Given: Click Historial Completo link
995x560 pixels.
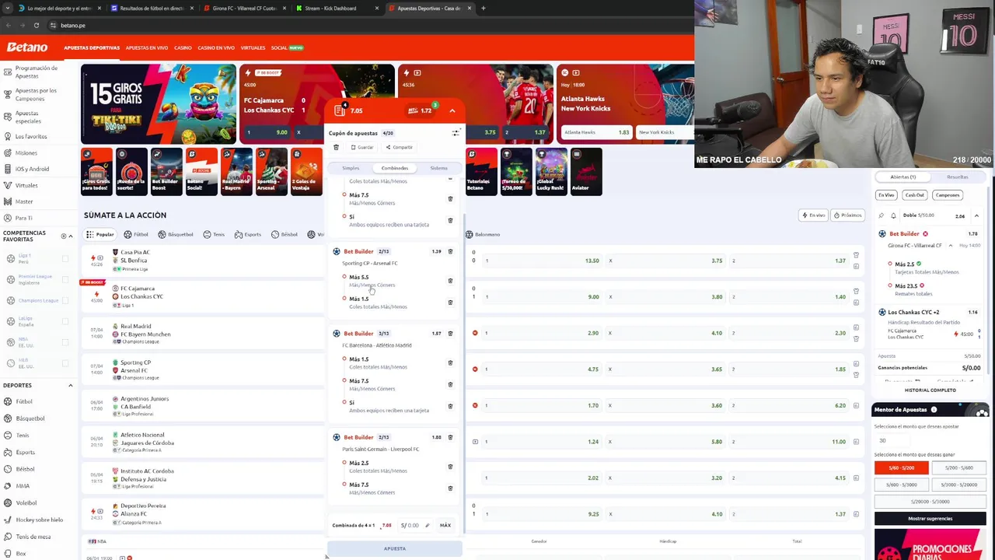Looking at the screenshot, I should [x=930, y=390].
